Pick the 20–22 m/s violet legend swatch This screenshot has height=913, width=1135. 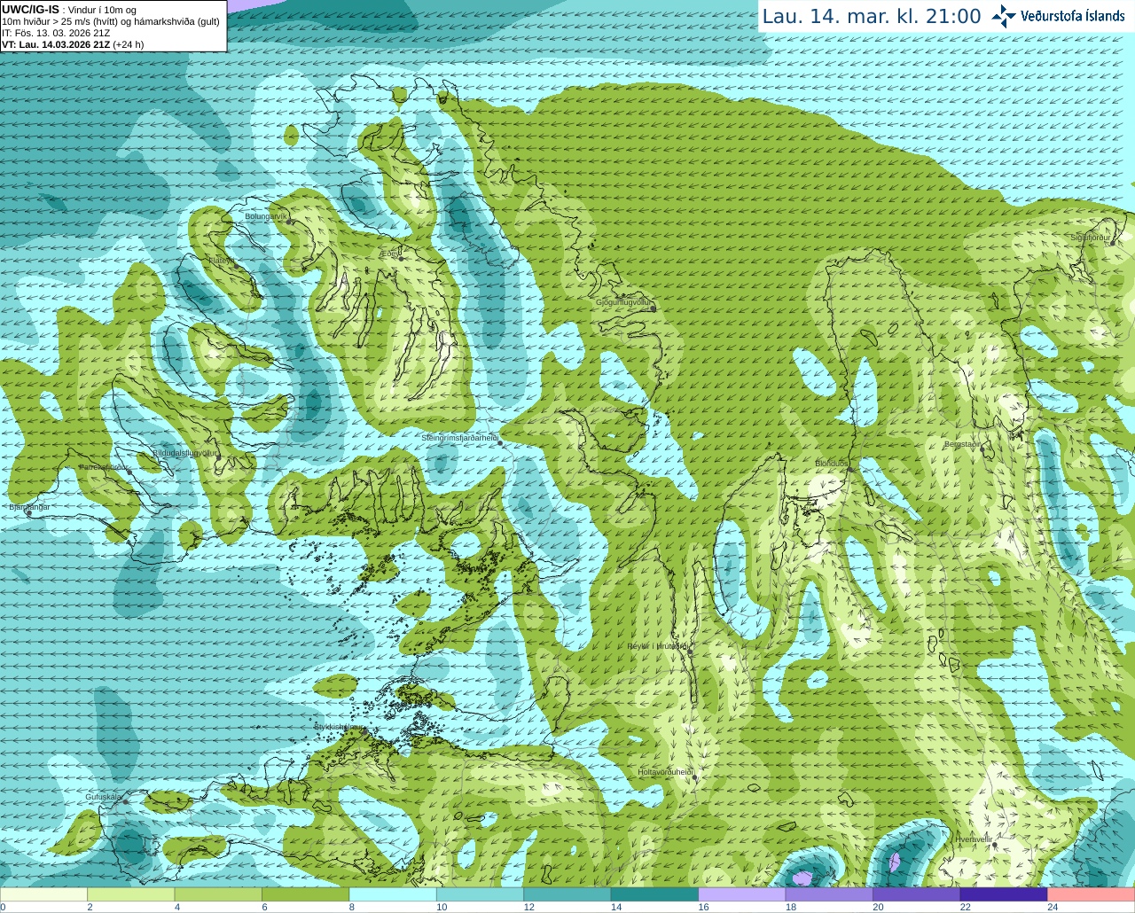click(917, 894)
